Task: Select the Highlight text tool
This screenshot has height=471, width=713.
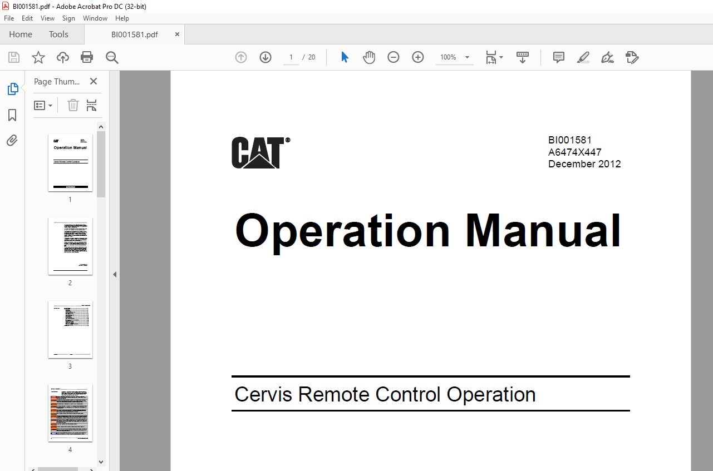Action: [583, 57]
